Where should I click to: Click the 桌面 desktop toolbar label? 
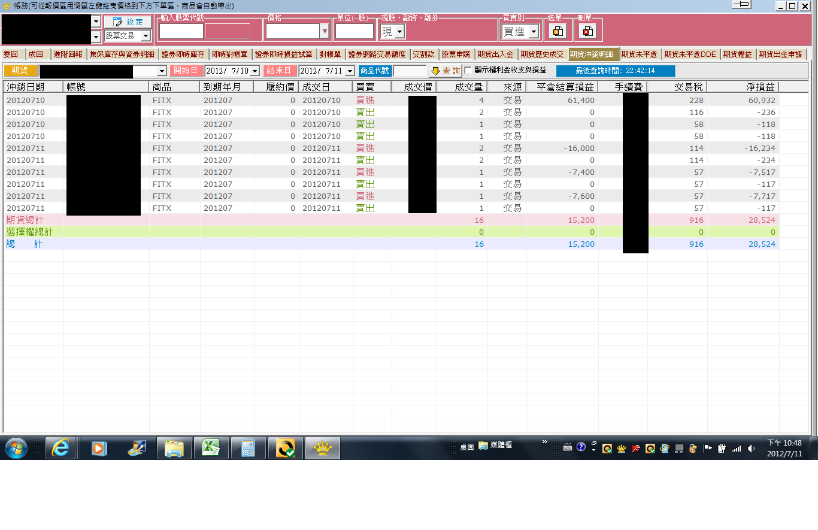coord(467,447)
